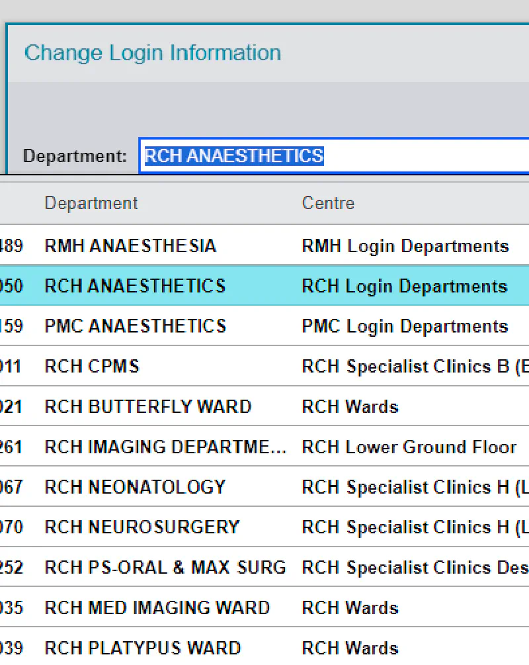
Task: Select the RCH NEUROSURGERY department
Action: pyautogui.click(x=142, y=527)
